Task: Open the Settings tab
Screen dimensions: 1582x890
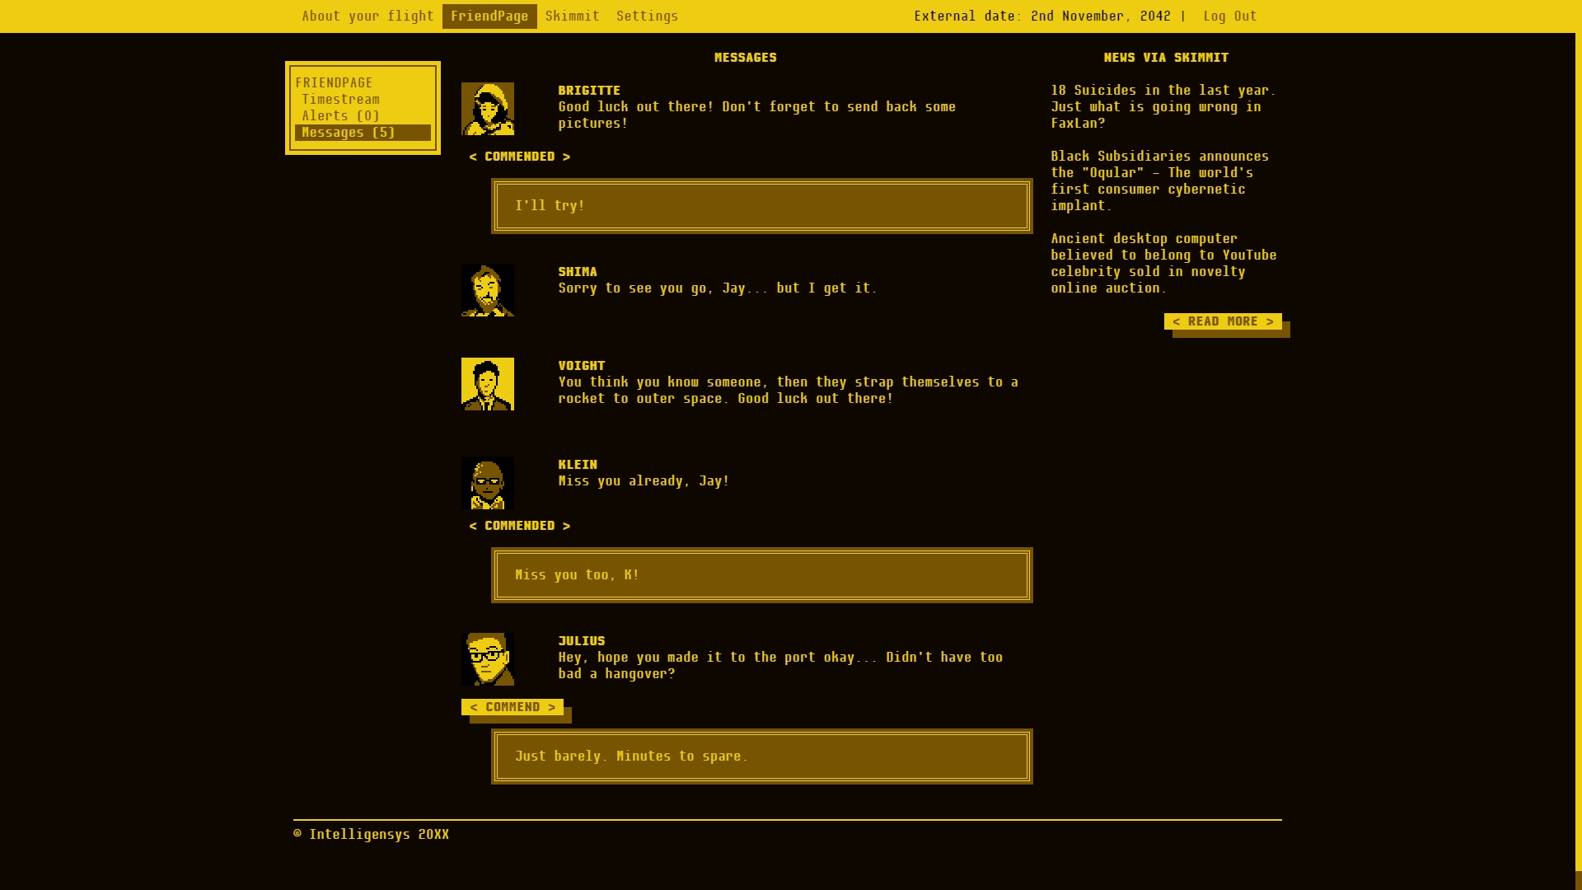Action: pyautogui.click(x=647, y=16)
